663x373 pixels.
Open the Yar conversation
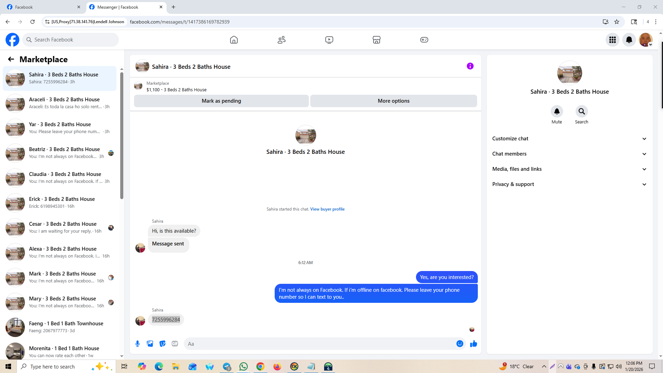click(60, 128)
